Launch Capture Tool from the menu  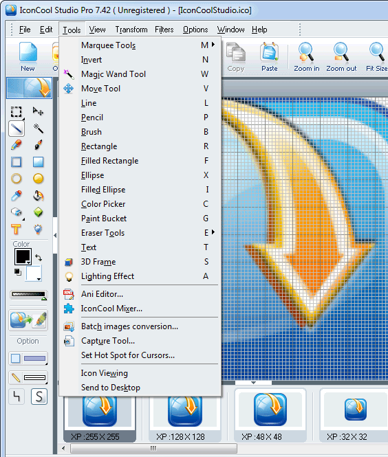(x=140, y=341)
